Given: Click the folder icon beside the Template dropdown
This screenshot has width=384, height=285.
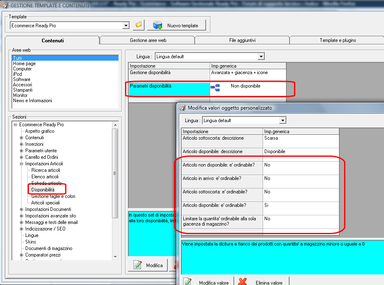Looking at the screenshot, I should pos(138,25).
